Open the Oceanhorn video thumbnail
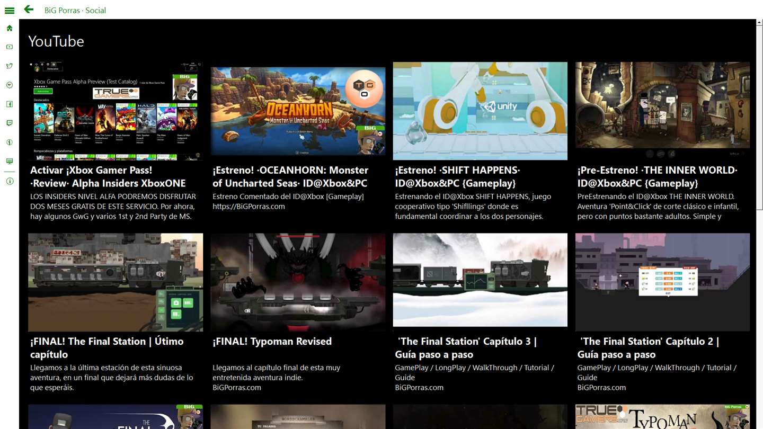 (298, 111)
